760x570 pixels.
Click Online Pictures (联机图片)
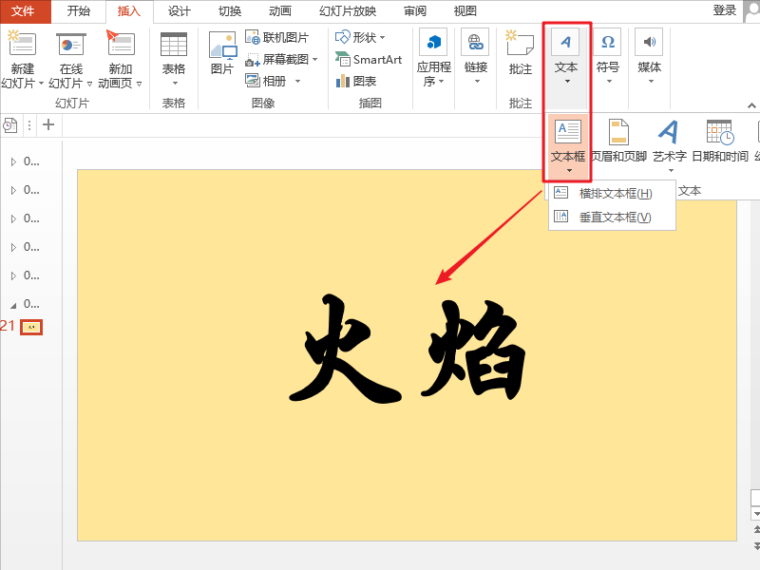[277, 37]
